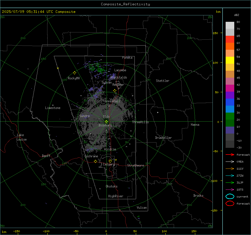Select purple swatch between 39 and 36 dBZ

coord(230,95)
